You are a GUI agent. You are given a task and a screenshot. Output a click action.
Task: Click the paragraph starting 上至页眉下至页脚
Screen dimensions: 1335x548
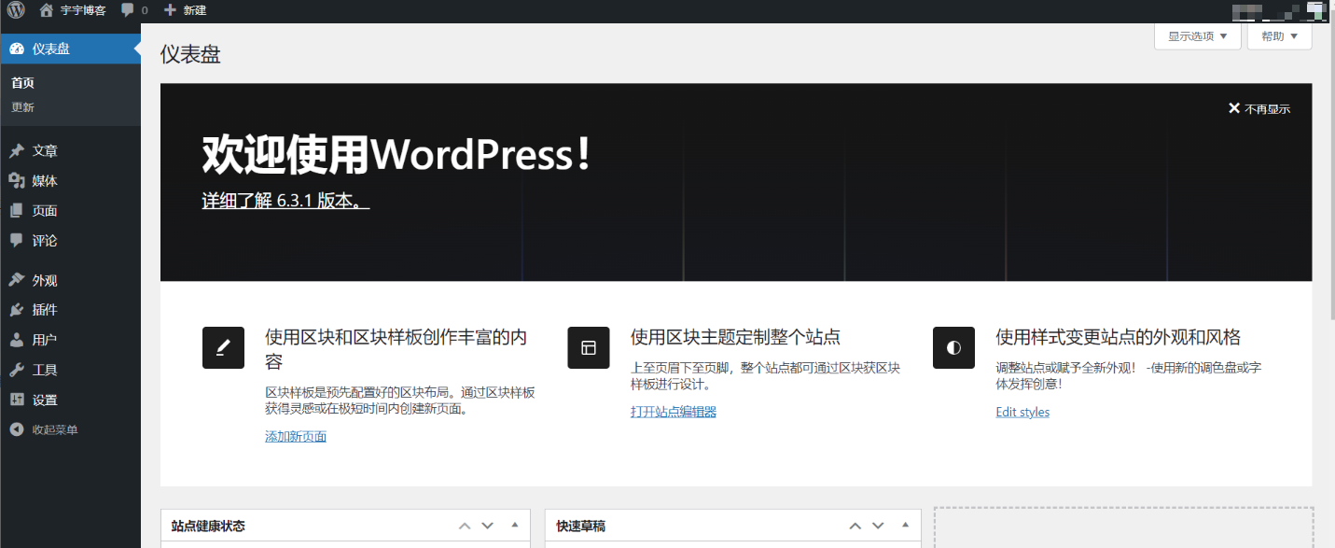click(x=766, y=376)
